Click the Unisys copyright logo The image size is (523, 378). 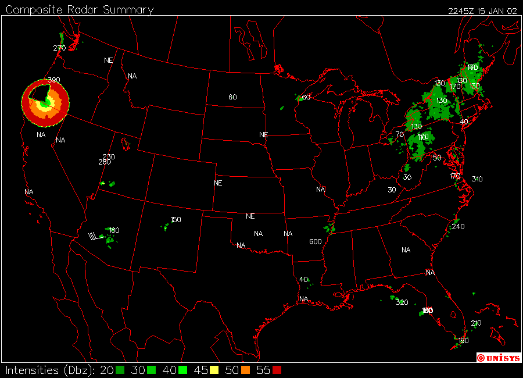(x=499, y=358)
